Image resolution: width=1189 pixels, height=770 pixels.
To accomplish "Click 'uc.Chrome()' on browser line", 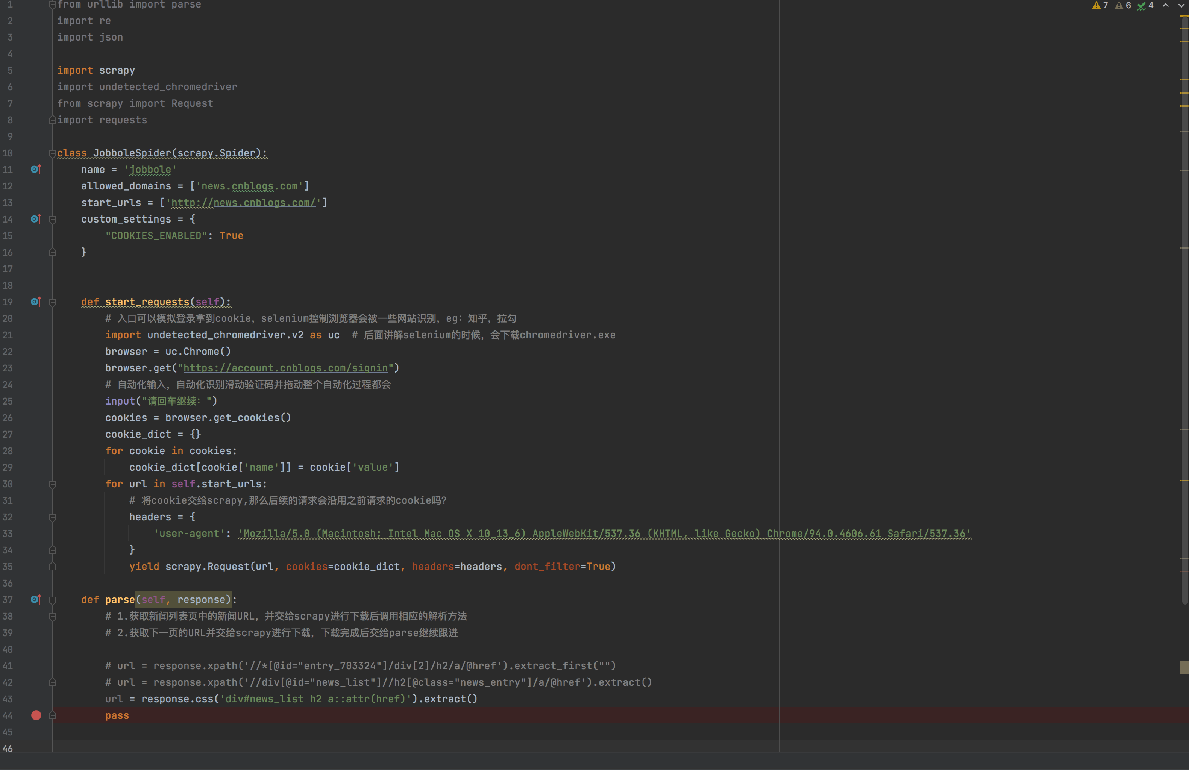I will pyautogui.click(x=198, y=352).
